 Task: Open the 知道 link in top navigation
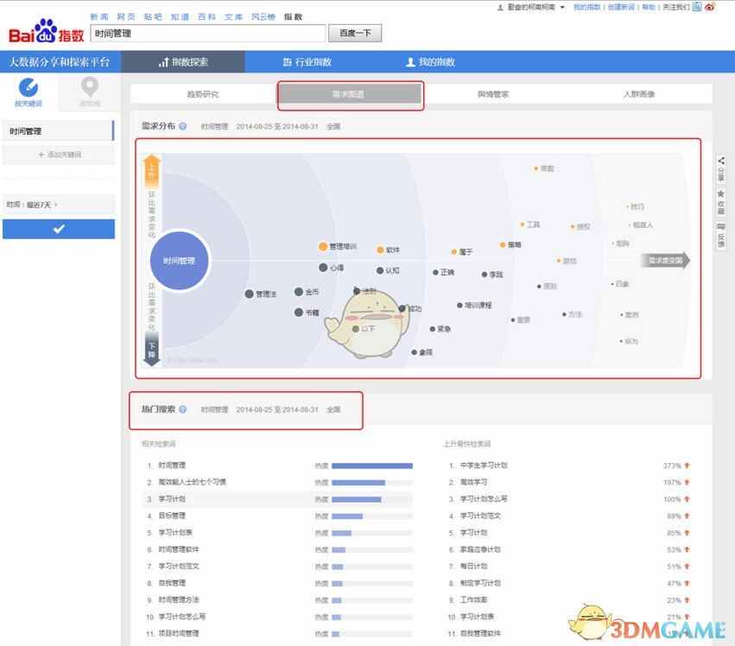(180, 17)
